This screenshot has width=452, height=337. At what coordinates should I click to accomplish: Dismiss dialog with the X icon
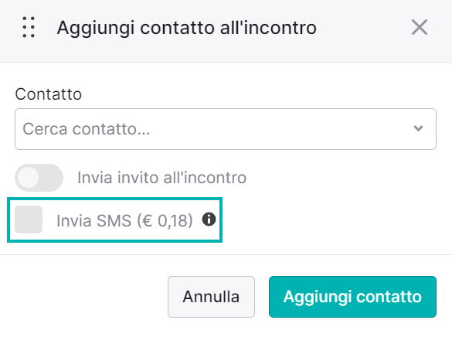(x=420, y=27)
